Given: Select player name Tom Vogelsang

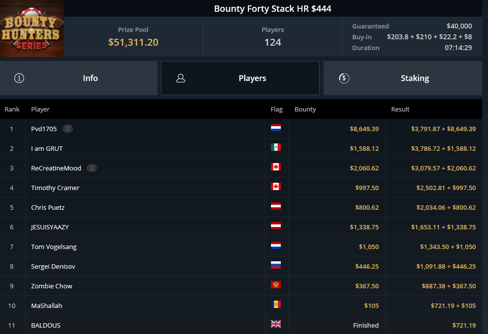Looking at the screenshot, I should pyautogui.click(x=54, y=247).
